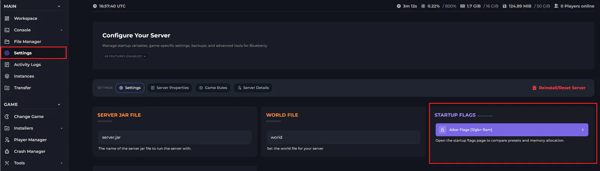
Task: Click the RAM memory icon
Action: click(462, 6)
